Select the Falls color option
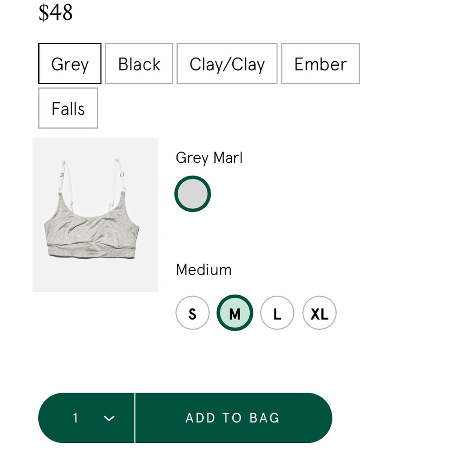450x450 pixels. point(68,108)
